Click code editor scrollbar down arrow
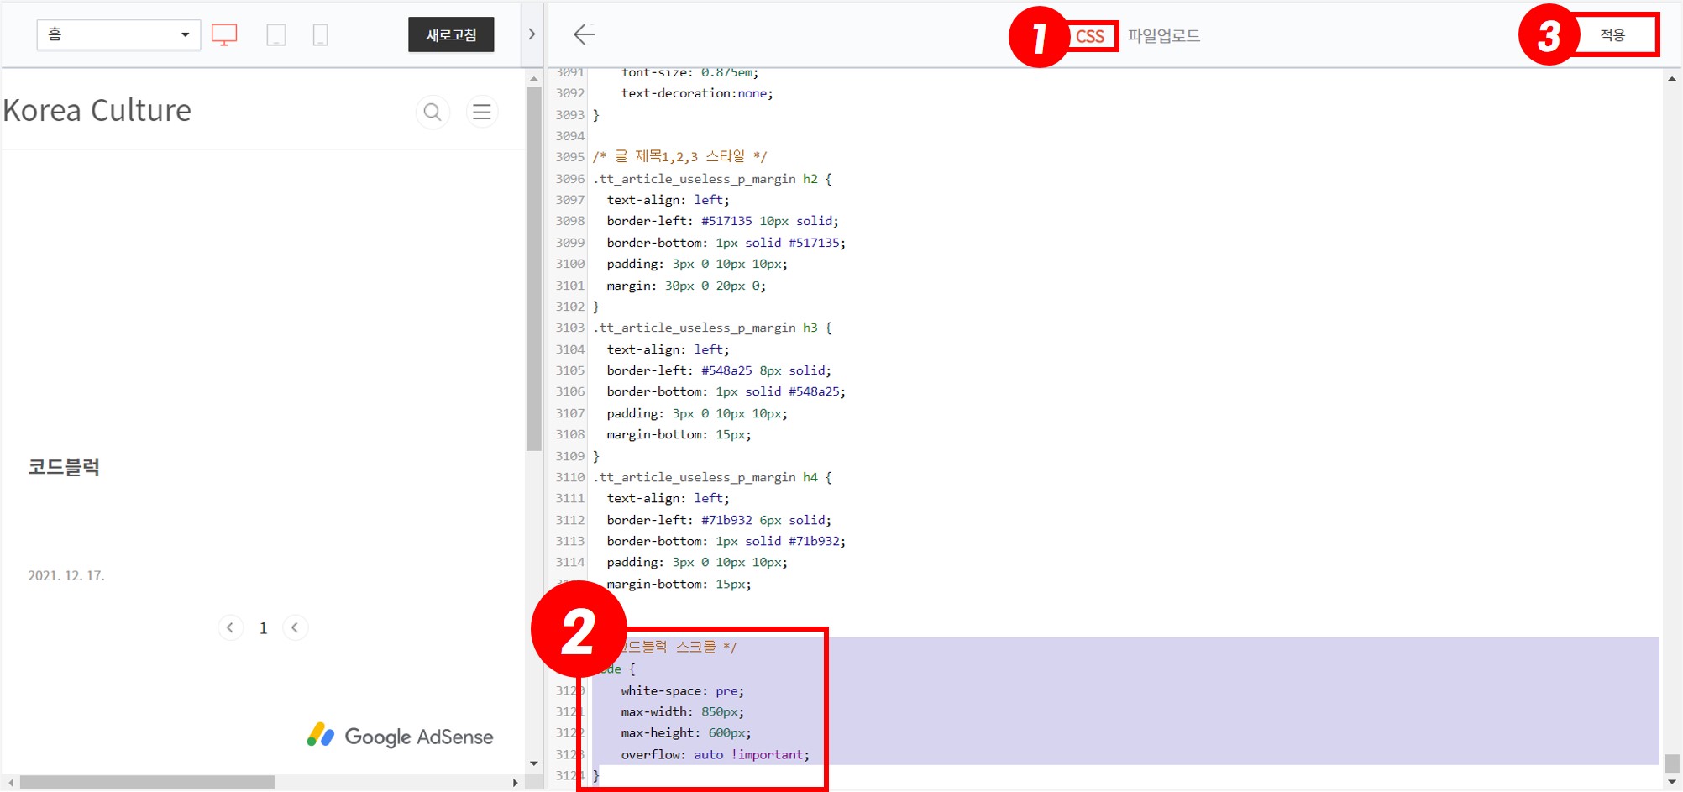This screenshot has width=1683, height=792. click(x=1672, y=782)
